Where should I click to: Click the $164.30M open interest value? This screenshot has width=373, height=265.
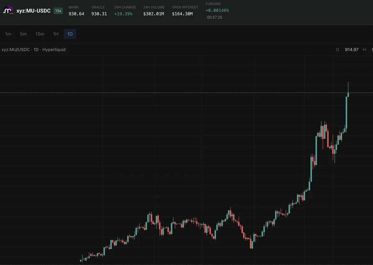(182, 14)
